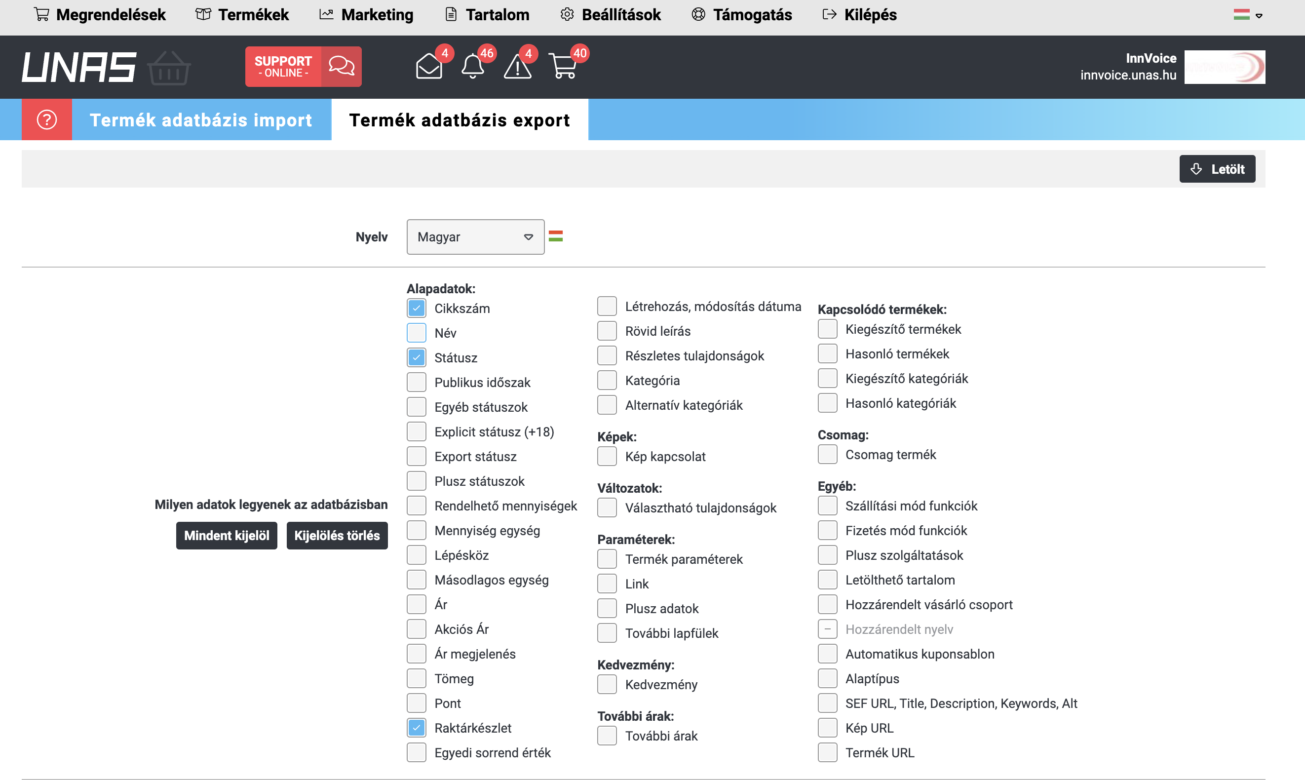Tick the Választható tulajdonságok checkbox

(x=607, y=507)
